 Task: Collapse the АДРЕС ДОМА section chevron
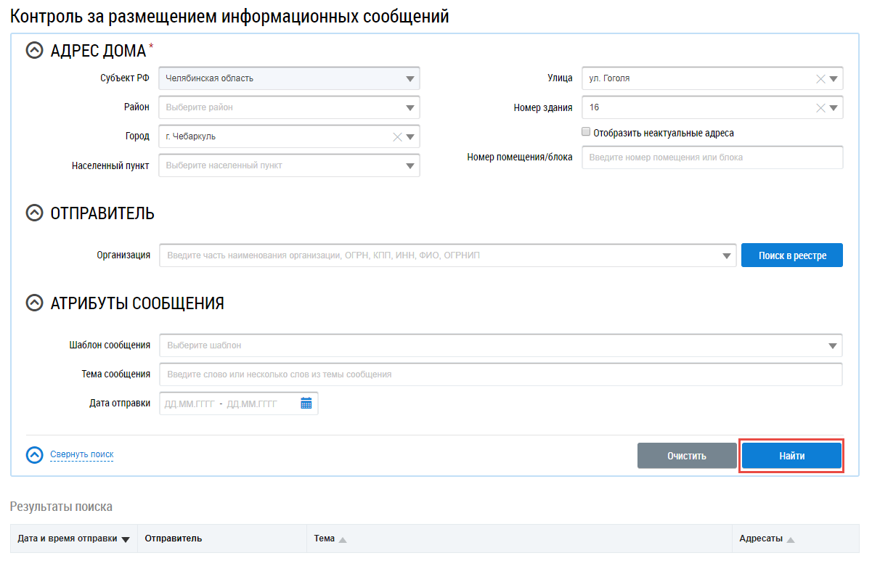click(34, 50)
